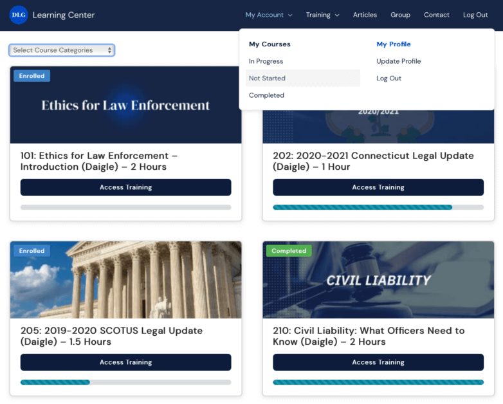Expand the My Account dropdown menu
Image resolution: width=503 pixels, height=404 pixels.
tap(268, 15)
